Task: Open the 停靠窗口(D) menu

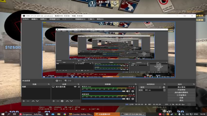Action: [55, 19]
